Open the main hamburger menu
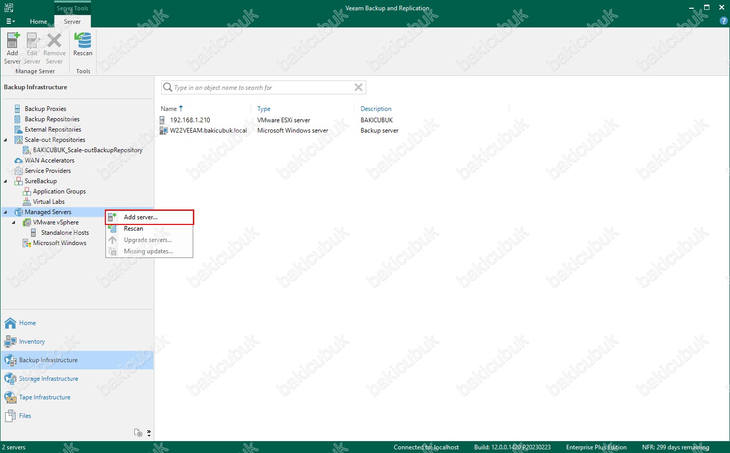Viewport: 730px width, 453px height. (x=10, y=21)
